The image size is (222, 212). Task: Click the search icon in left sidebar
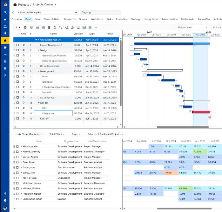(5, 12)
